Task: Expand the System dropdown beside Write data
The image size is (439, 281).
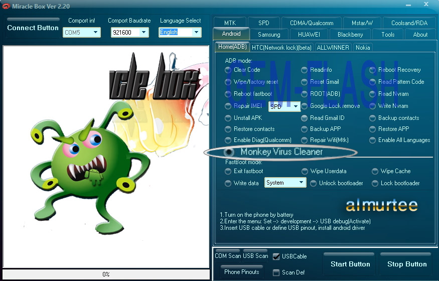Action: tap(285, 183)
